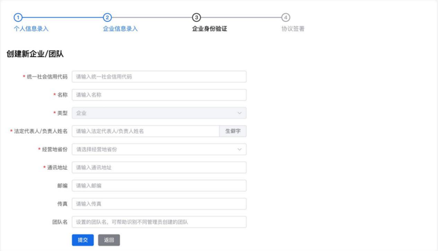Click the 名称 input field
Image resolution: width=438 pixels, height=251 pixels.
(x=159, y=95)
